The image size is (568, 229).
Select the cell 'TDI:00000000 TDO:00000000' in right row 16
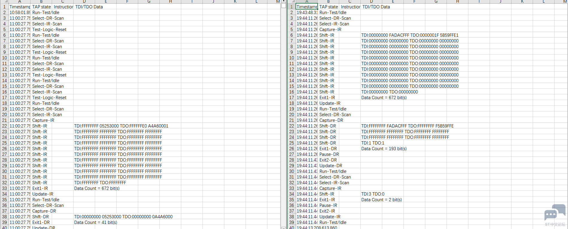point(389,92)
